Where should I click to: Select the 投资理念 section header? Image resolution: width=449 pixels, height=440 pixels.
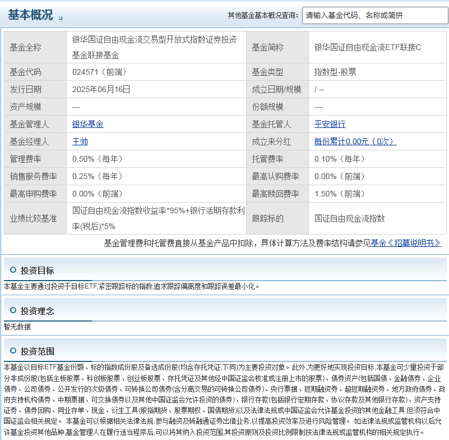[x=37, y=311]
